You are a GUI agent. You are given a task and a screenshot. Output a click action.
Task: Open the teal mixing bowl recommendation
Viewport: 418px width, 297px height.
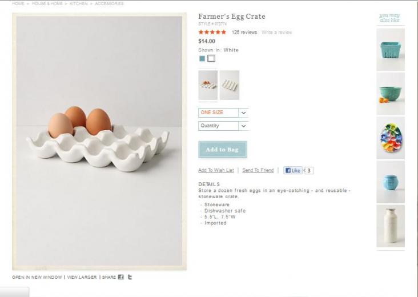(391, 93)
